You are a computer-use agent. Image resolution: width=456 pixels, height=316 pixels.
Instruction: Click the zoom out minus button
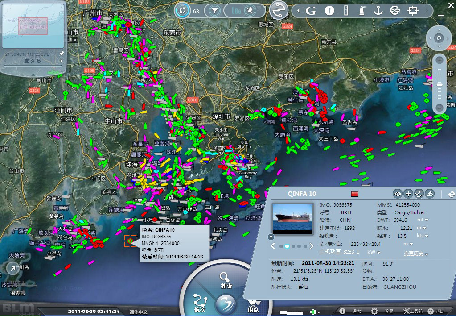coord(440,108)
